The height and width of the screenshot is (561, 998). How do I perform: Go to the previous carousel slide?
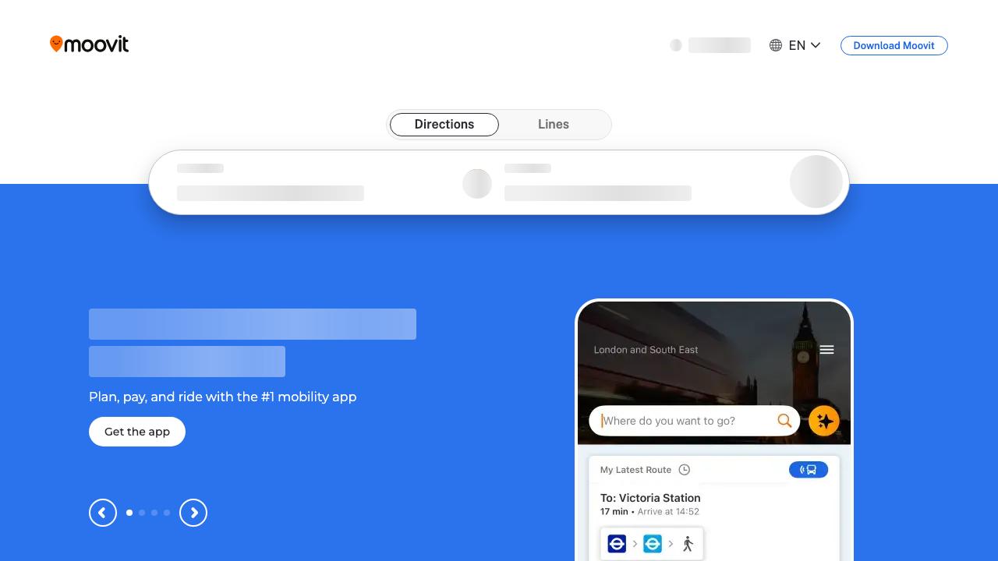[103, 513]
